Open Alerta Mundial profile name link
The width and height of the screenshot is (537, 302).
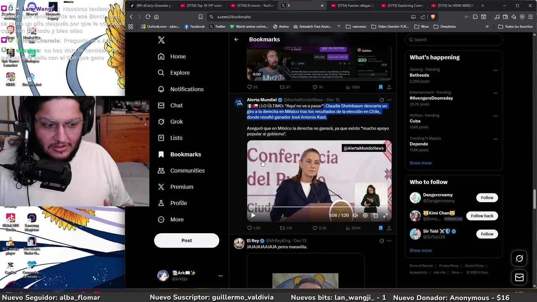click(262, 100)
